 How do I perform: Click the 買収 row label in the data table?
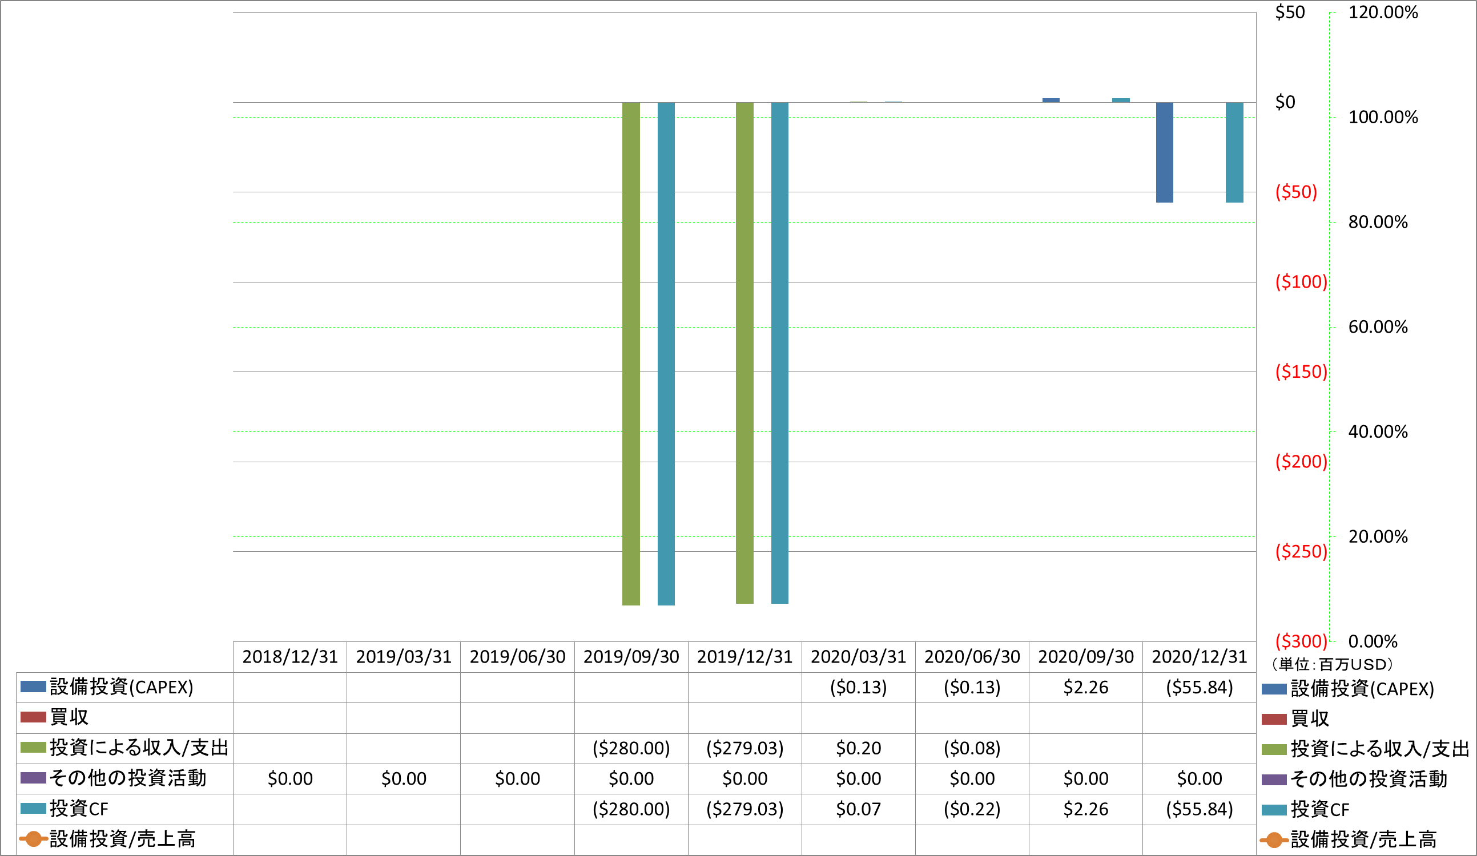pos(69,717)
